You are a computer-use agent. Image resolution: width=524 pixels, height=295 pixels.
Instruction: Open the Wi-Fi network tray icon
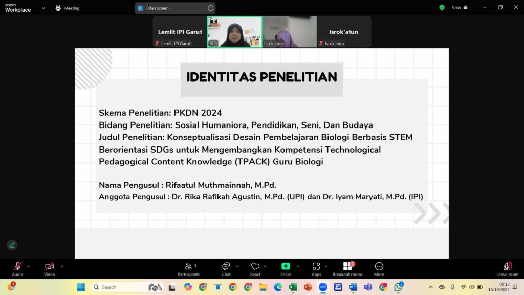coord(464,287)
